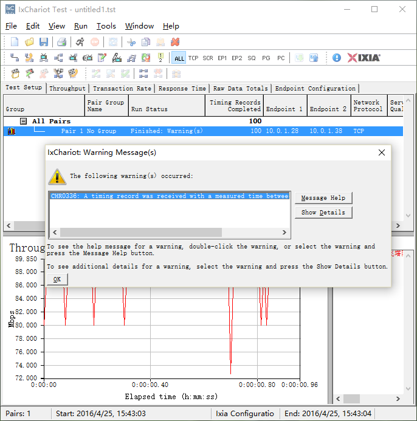The height and width of the screenshot is (421, 417).
Task: Click the Run Status column header
Action: tap(167, 106)
